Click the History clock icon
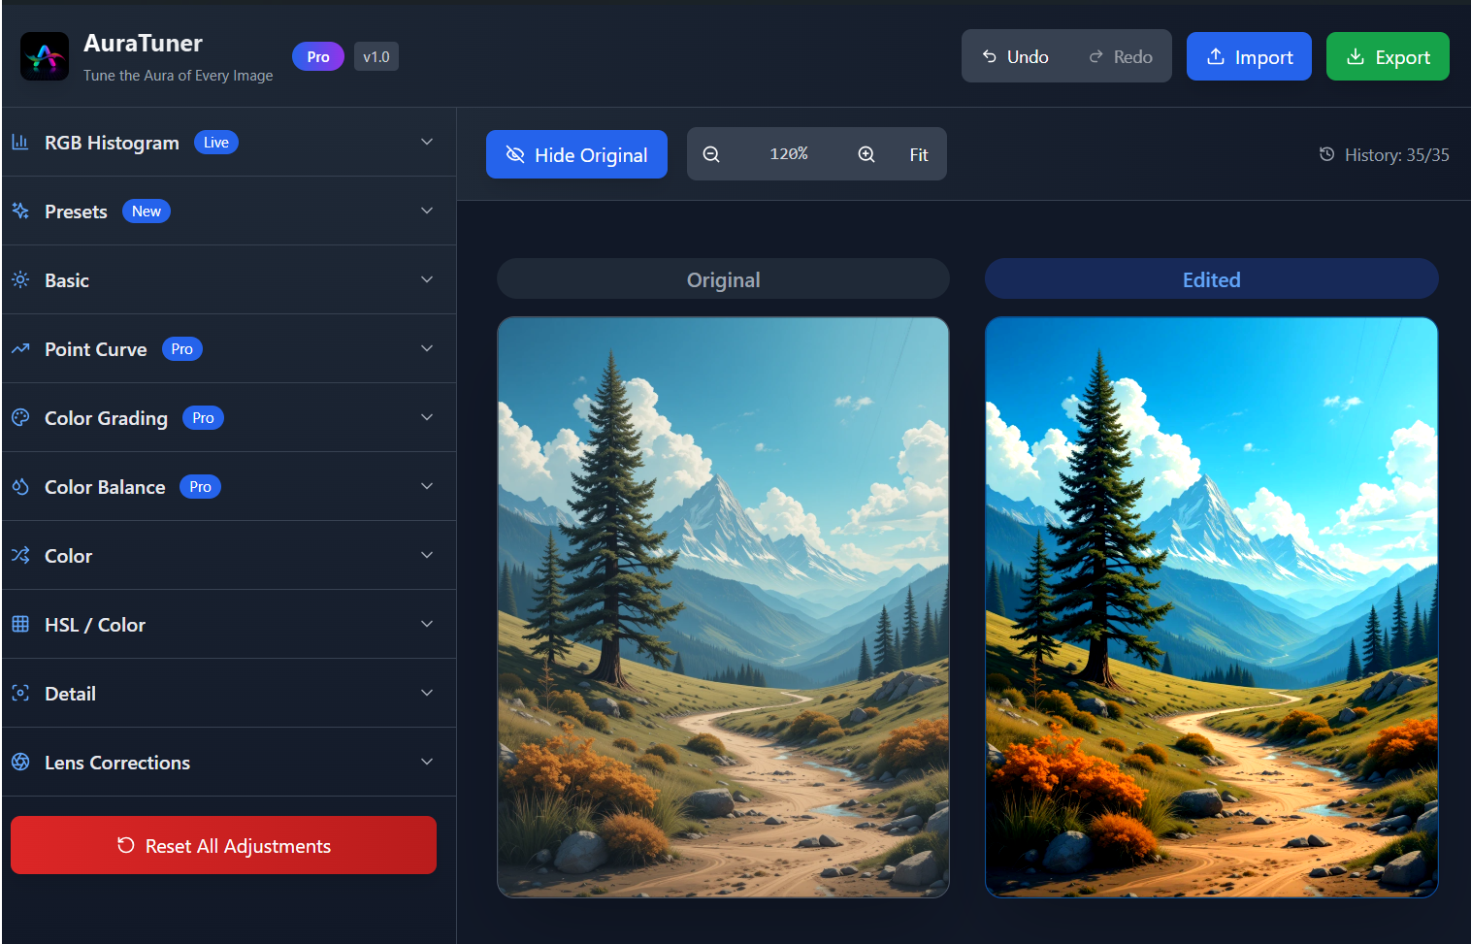 [x=1326, y=154]
